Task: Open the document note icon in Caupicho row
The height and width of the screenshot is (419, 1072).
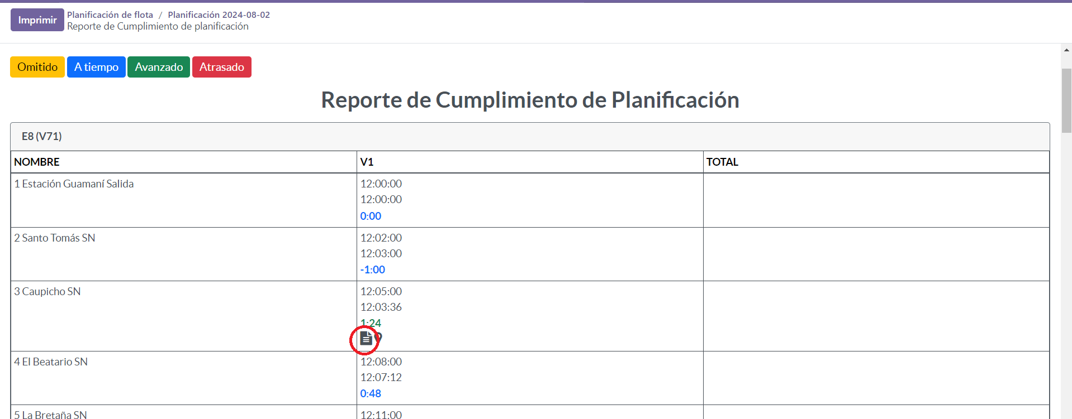Action: [x=366, y=338]
